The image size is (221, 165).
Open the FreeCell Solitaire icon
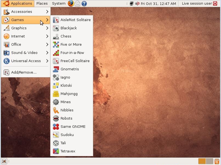click(x=56, y=61)
